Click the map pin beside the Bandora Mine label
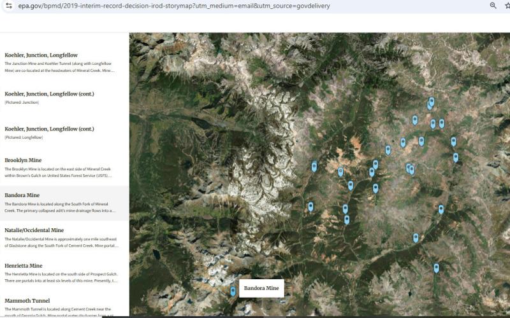Image resolution: width=510 pixels, height=318 pixels. tap(233, 291)
